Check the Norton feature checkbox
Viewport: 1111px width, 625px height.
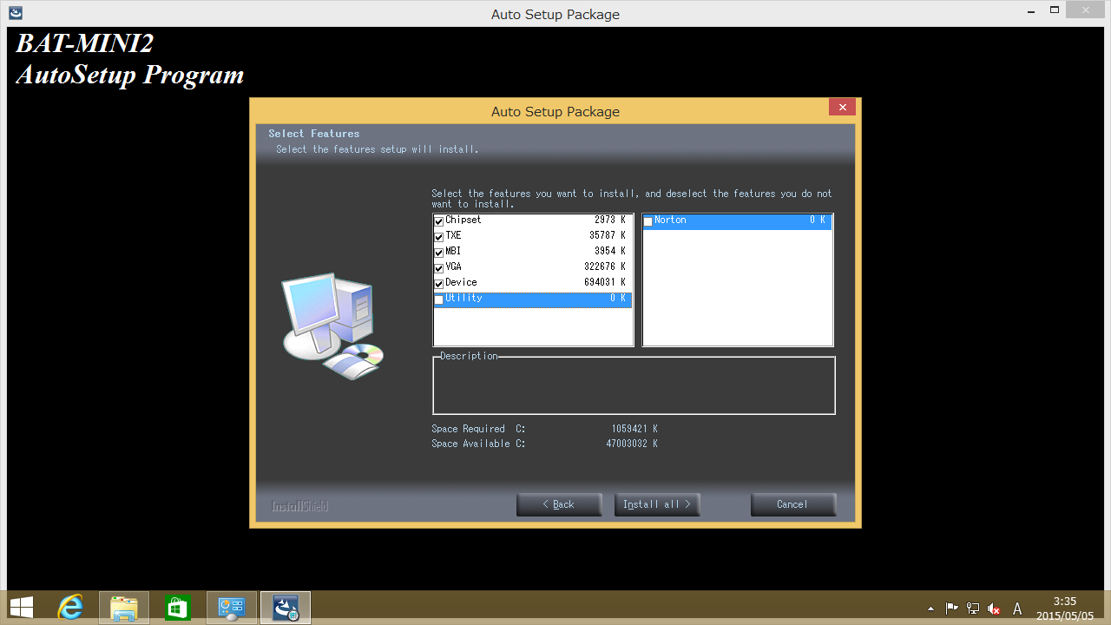click(648, 221)
